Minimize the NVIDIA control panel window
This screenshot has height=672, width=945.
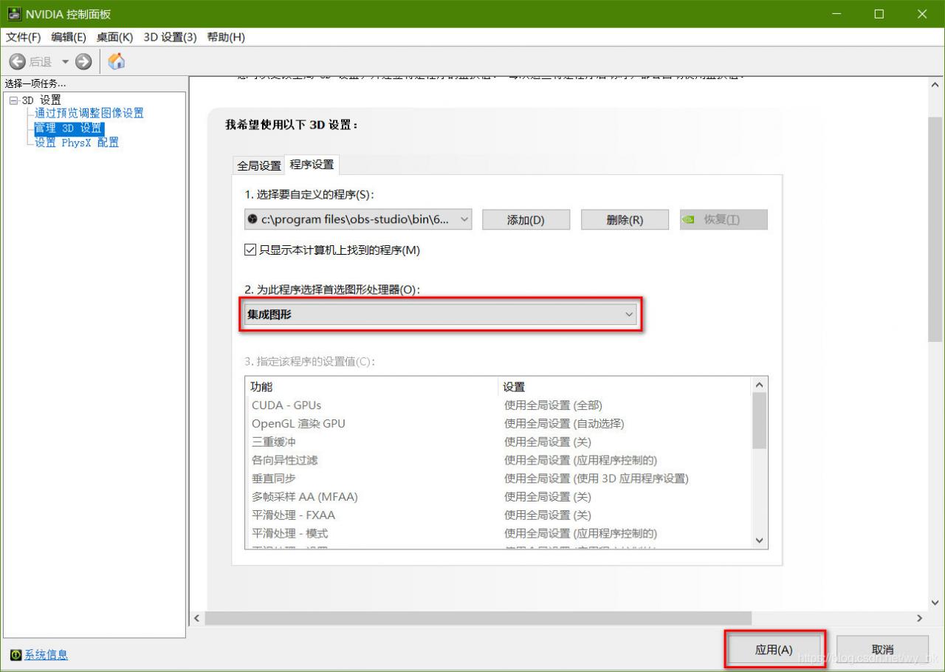(x=836, y=14)
